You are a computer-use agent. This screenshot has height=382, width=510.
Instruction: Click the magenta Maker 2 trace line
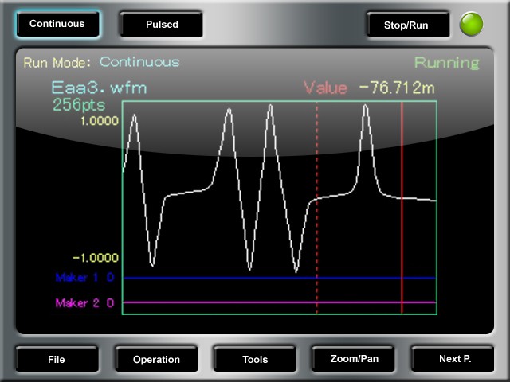coord(279,303)
